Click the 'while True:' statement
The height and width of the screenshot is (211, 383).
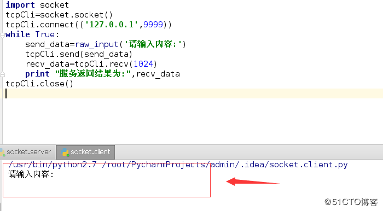click(x=32, y=34)
